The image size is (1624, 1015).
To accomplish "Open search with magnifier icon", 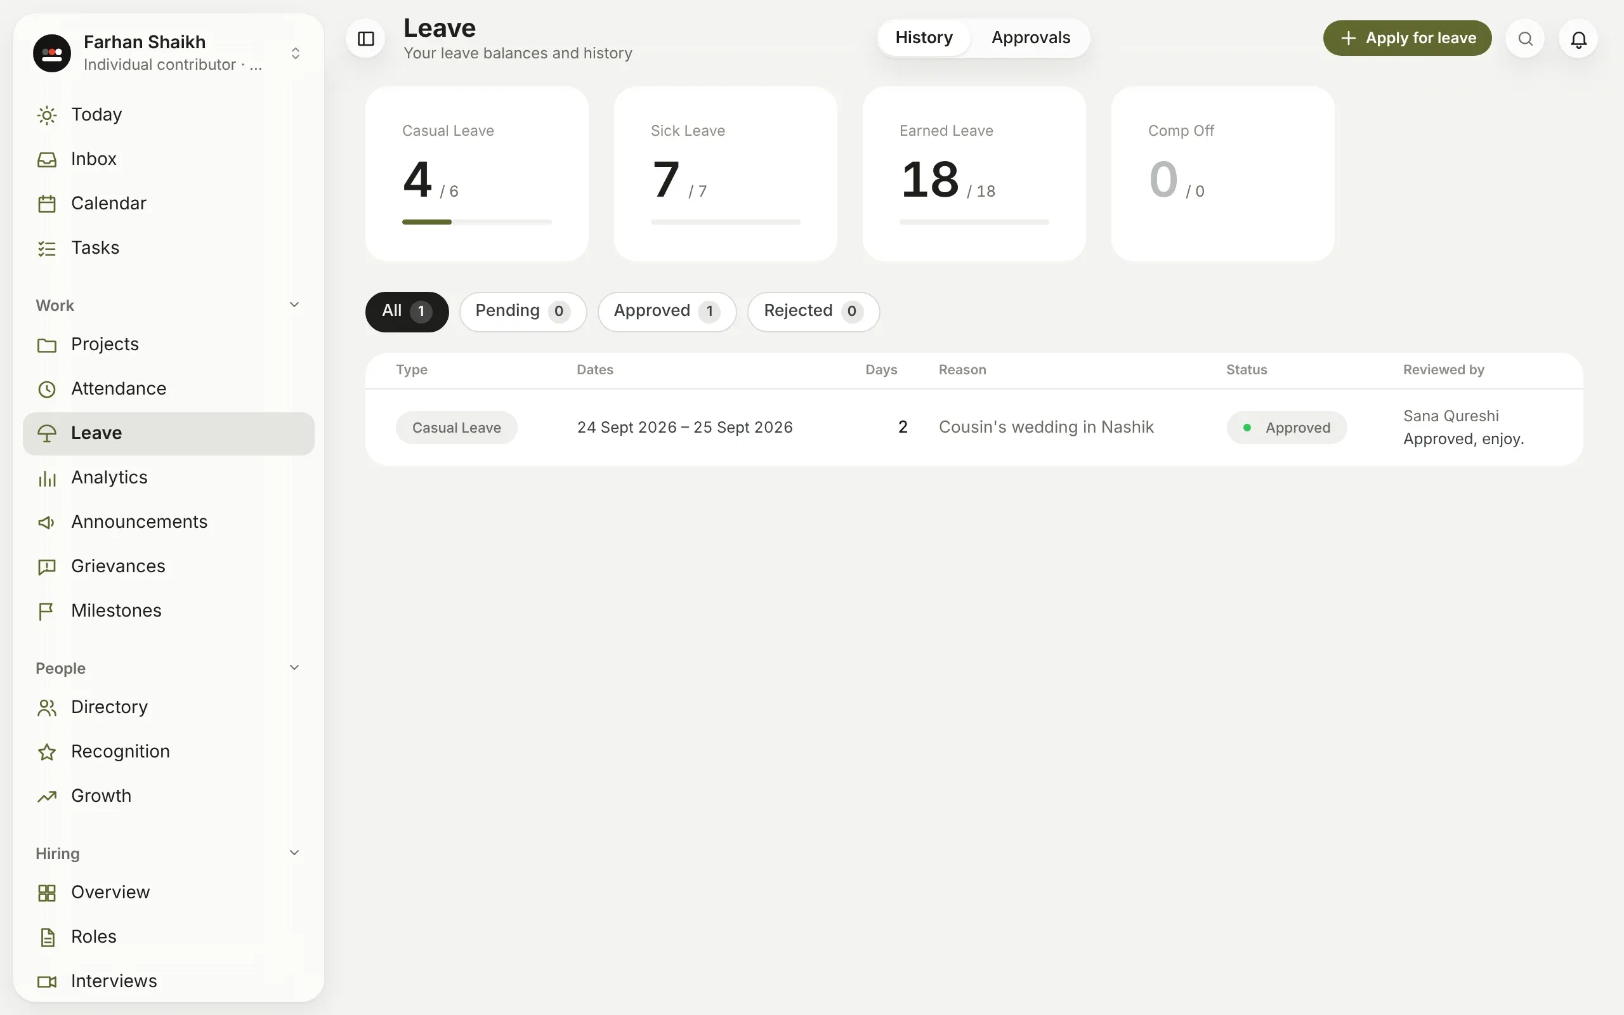I will point(1524,39).
